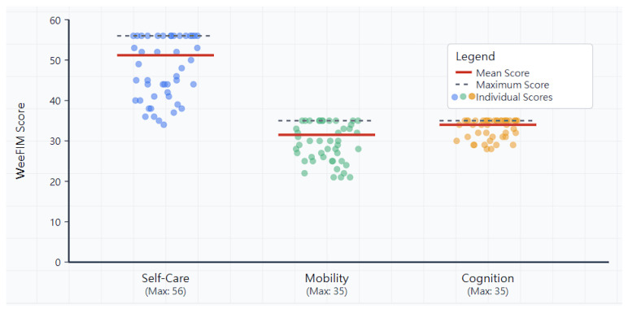Click the red mean line over Cognition

pyautogui.click(x=487, y=125)
